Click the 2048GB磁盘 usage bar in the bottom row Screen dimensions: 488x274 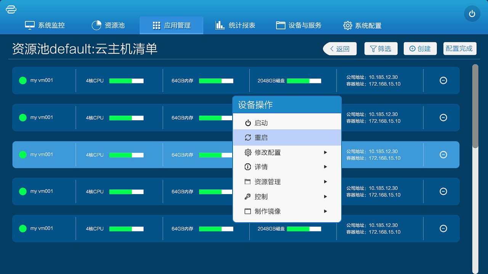(x=304, y=229)
